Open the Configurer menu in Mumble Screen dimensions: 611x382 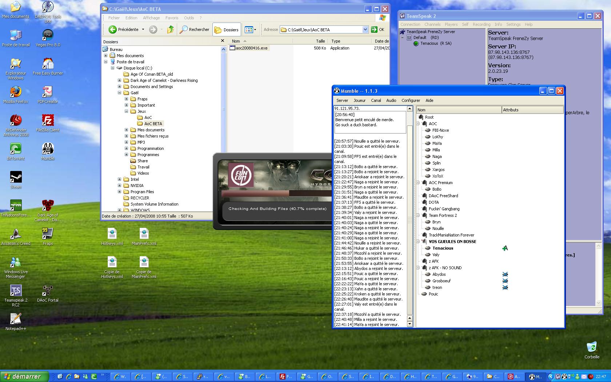pos(411,100)
